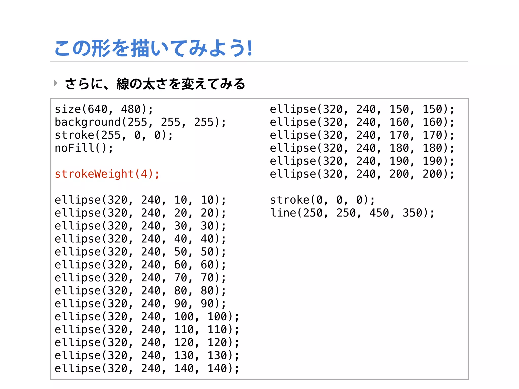Click ellipse(320, 240, 70, 70); line

click(140, 278)
